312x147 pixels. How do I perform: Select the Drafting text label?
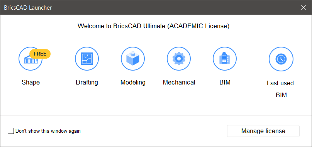[87, 82]
